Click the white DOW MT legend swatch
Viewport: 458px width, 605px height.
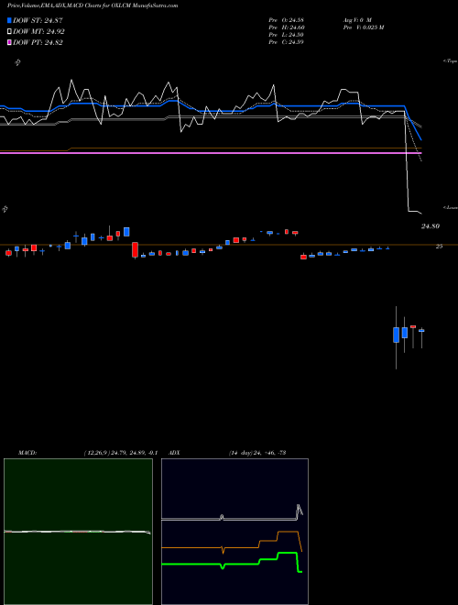click(9, 32)
